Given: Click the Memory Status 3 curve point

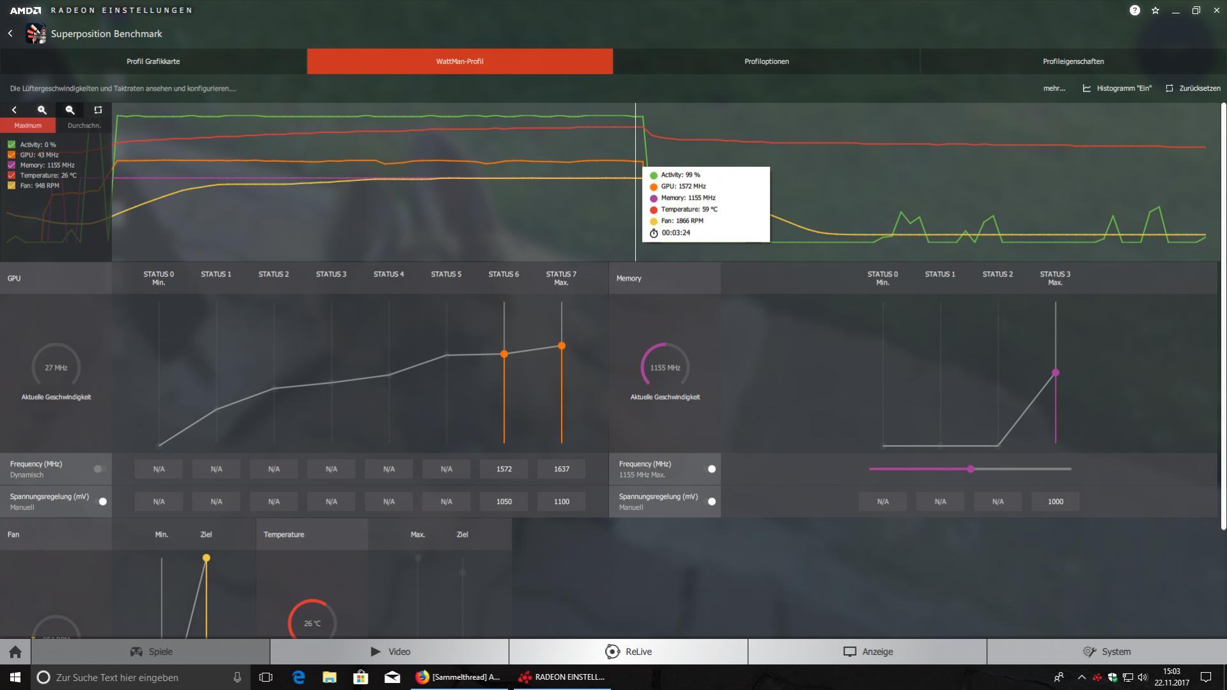Looking at the screenshot, I should [1056, 372].
